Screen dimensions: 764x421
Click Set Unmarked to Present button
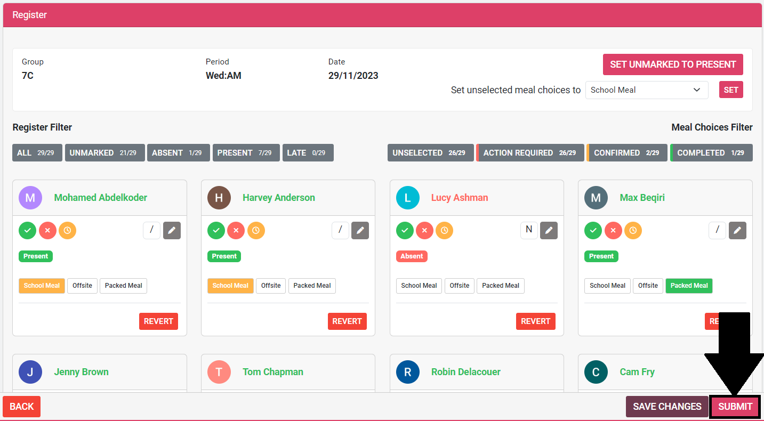click(673, 64)
